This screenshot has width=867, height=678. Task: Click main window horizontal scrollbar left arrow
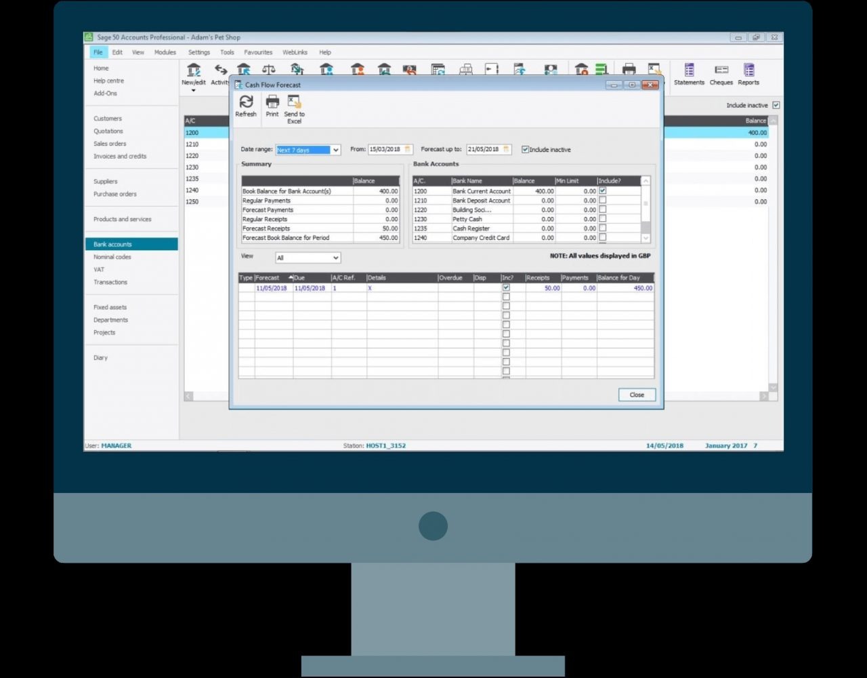point(188,396)
